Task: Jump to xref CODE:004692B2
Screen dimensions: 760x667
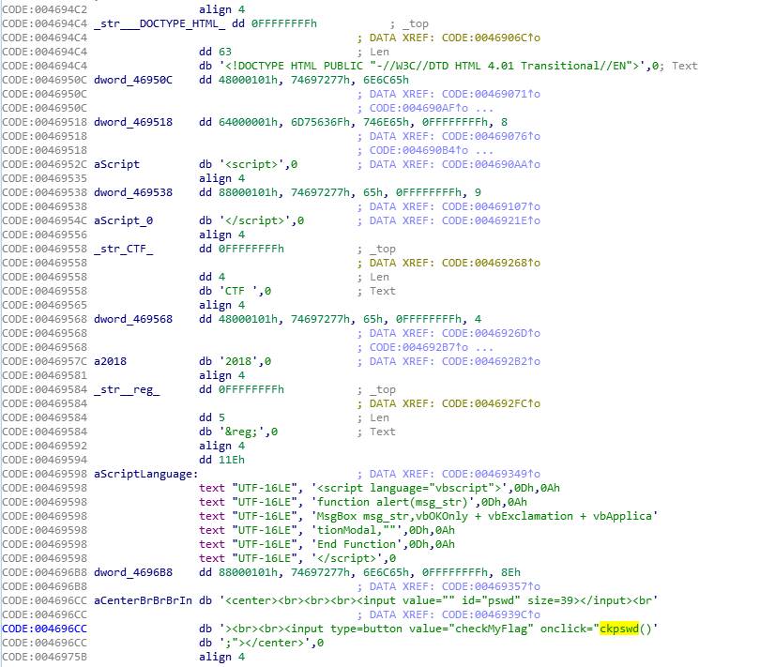Action: [491, 361]
